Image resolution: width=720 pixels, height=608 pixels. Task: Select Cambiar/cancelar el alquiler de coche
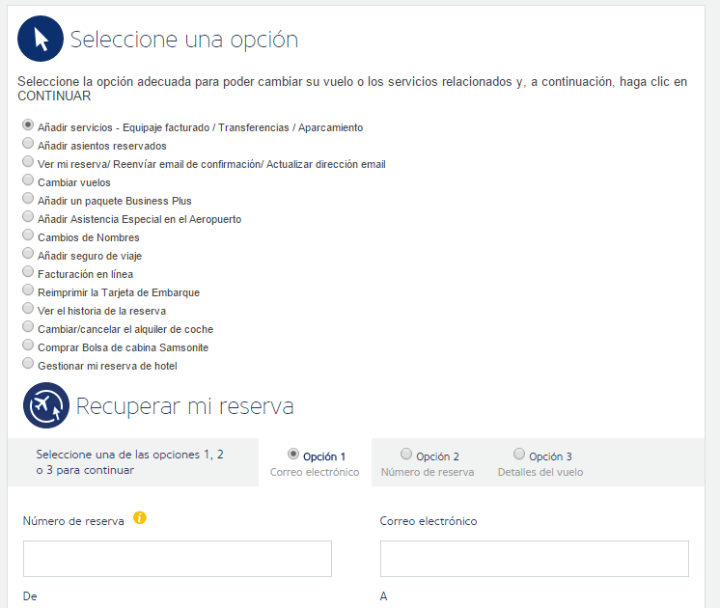[x=28, y=326]
